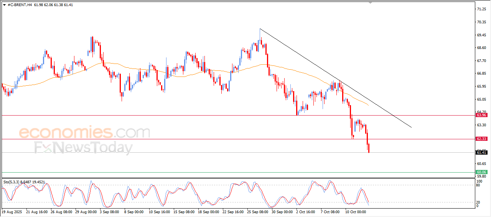Screen dimensions: 491x217
Task: Click the 10 Oct 00:00 time label
Action: (x=355, y=211)
